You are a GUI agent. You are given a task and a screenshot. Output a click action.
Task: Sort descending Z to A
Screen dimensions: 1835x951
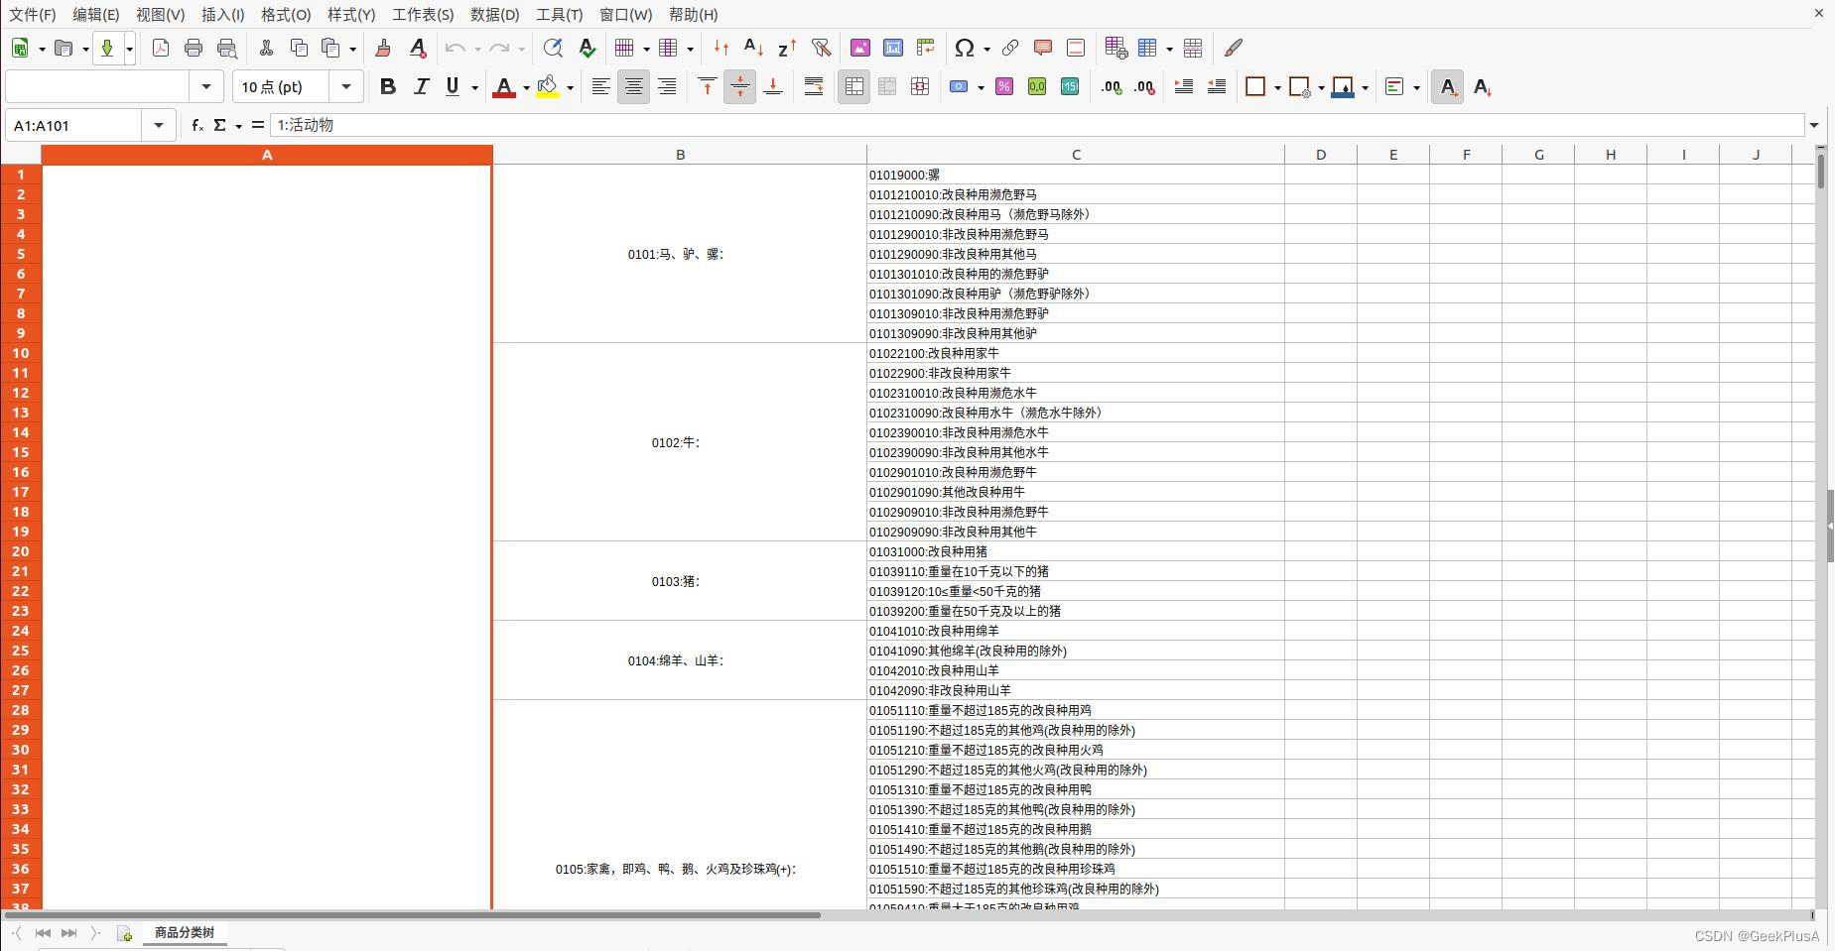[x=787, y=48]
